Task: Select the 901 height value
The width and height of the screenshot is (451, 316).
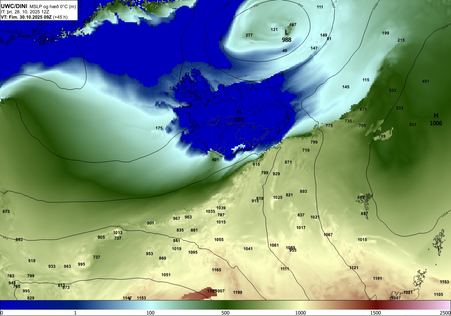Action: [x=150, y=223]
